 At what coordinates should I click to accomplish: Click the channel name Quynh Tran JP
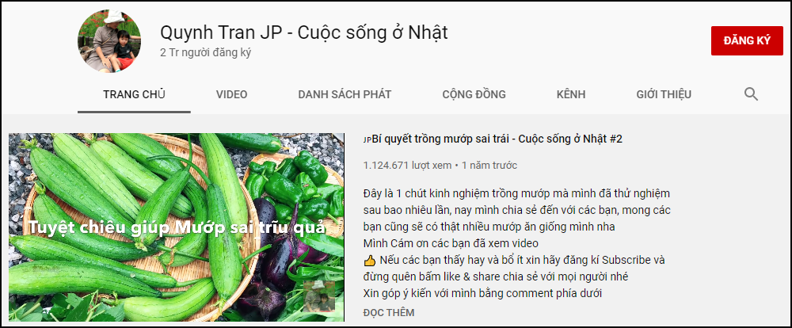pyautogui.click(x=303, y=32)
